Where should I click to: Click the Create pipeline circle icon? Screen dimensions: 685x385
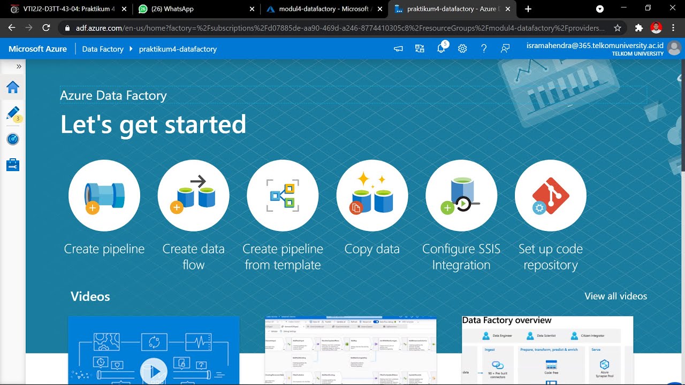(x=104, y=196)
